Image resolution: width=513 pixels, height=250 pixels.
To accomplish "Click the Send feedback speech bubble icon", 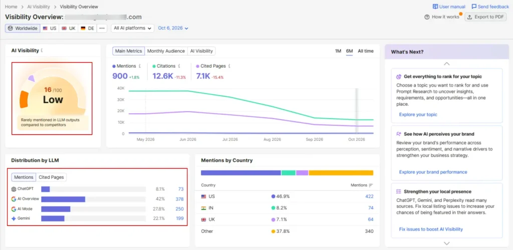I will pos(474,7).
